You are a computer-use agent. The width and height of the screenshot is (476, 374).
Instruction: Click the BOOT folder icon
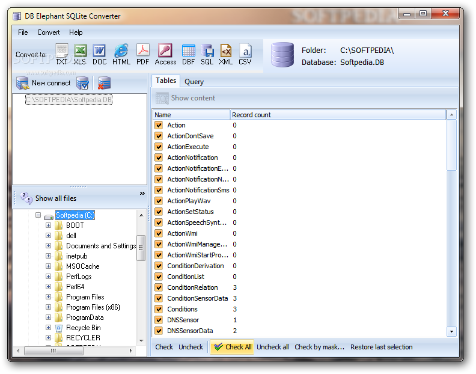click(58, 225)
